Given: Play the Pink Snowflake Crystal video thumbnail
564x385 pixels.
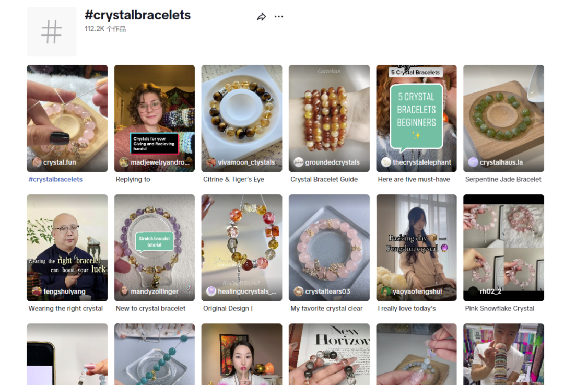Looking at the screenshot, I should click(x=503, y=246).
